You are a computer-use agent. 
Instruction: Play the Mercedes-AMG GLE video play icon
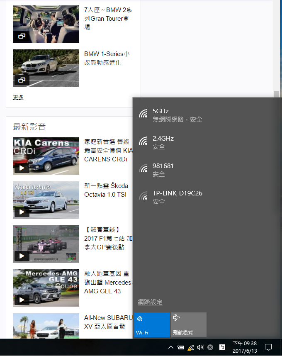pyautogui.click(x=22, y=300)
